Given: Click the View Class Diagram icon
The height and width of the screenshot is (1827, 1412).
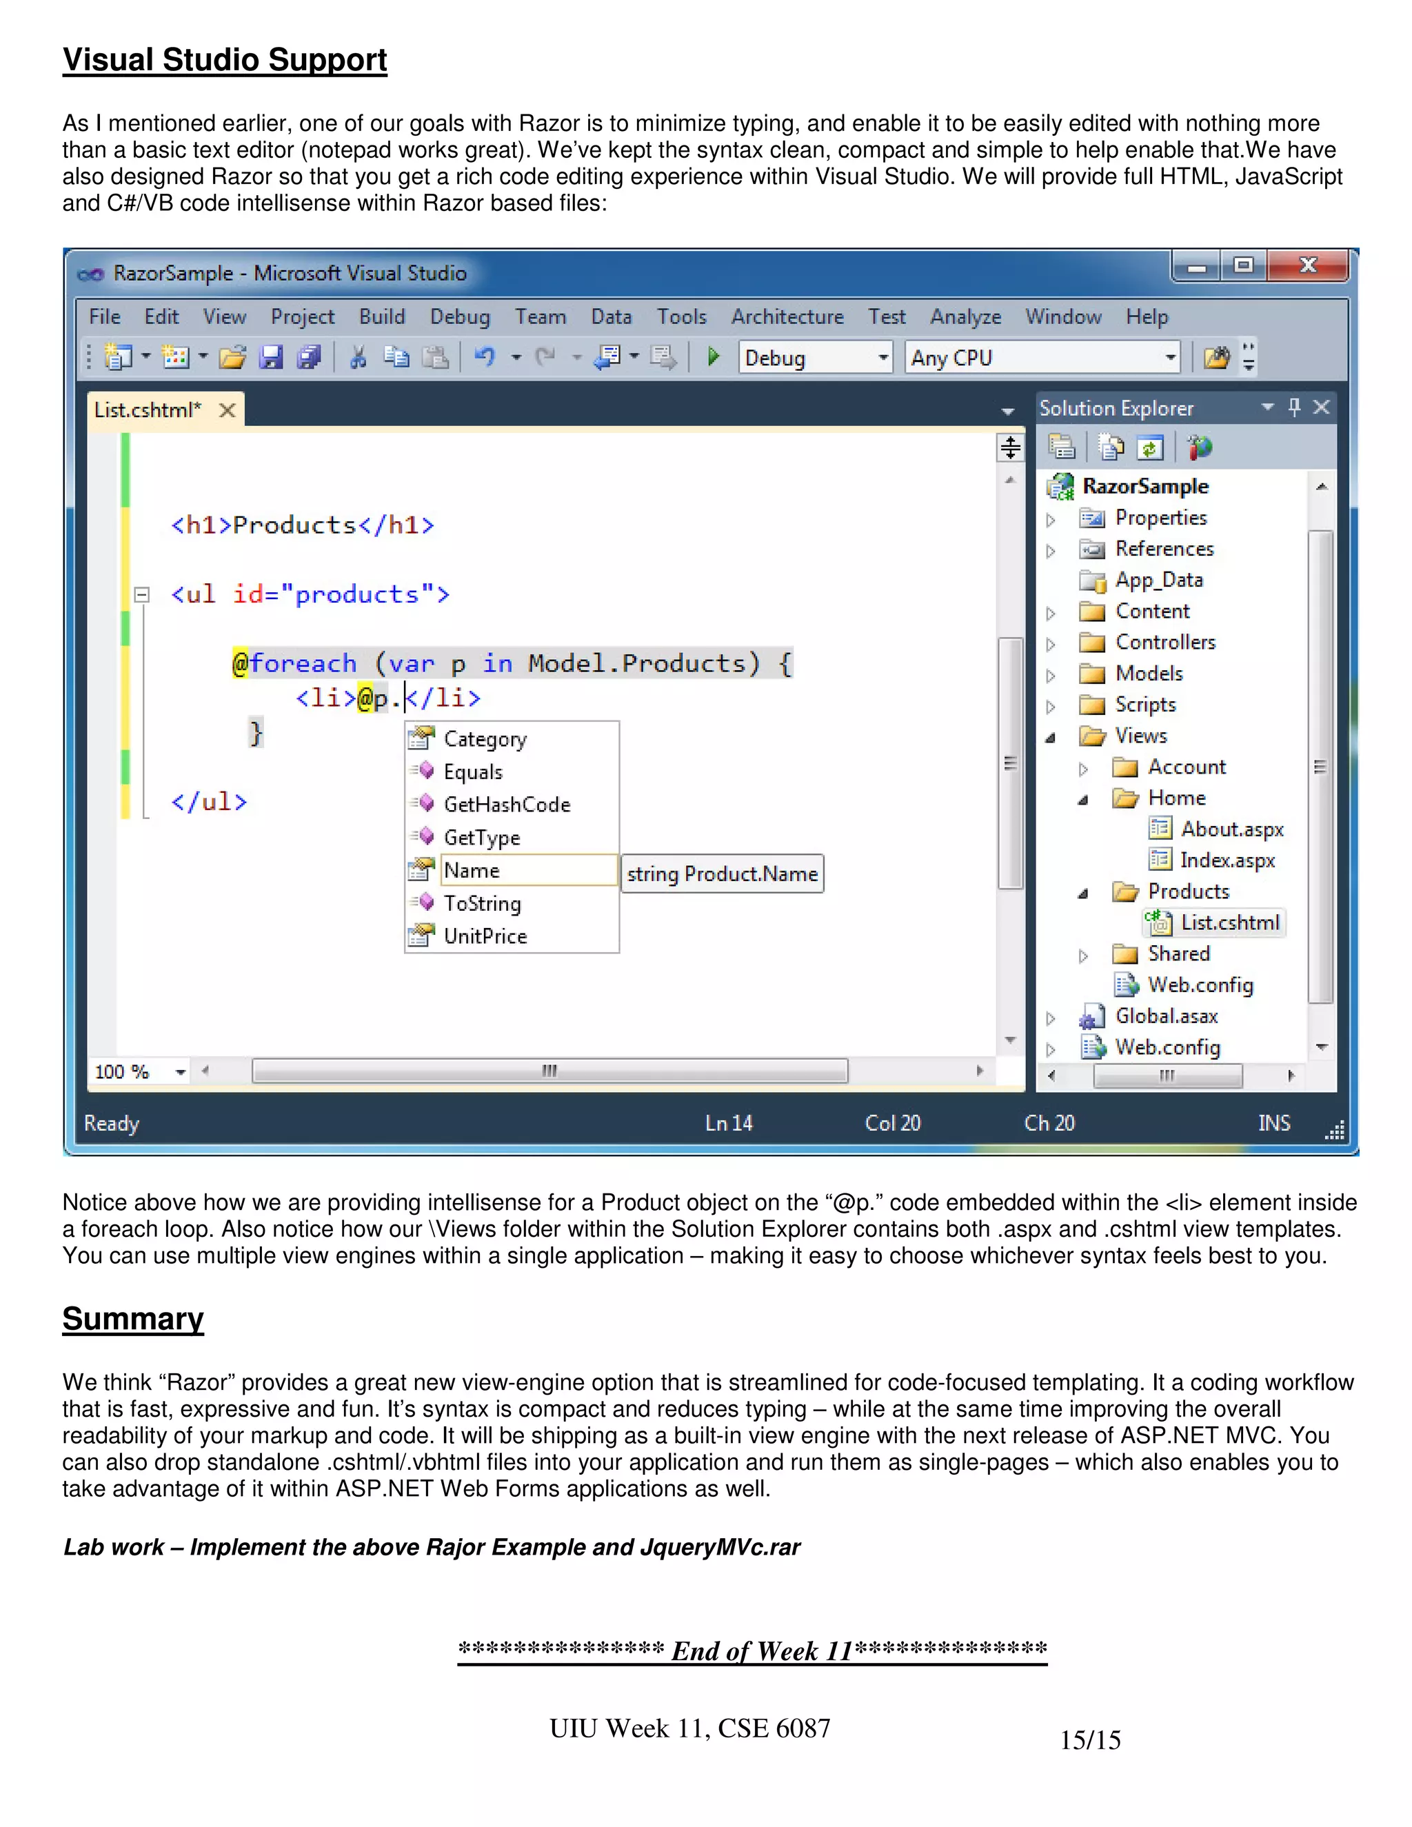Looking at the screenshot, I should (x=1199, y=447).
